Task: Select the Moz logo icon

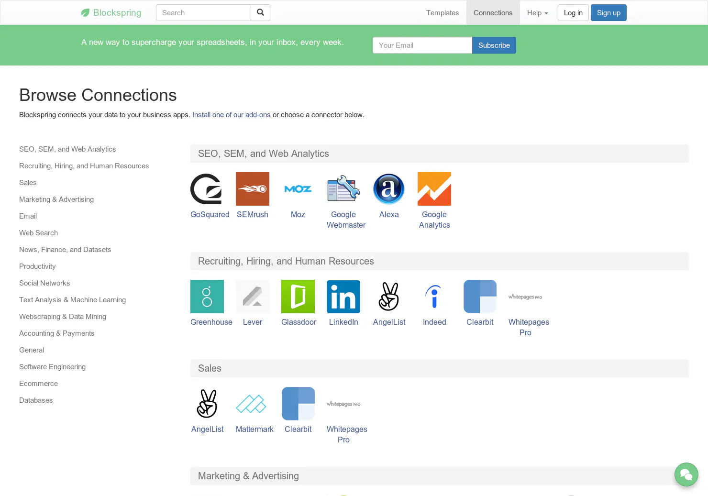Action: 298,189
